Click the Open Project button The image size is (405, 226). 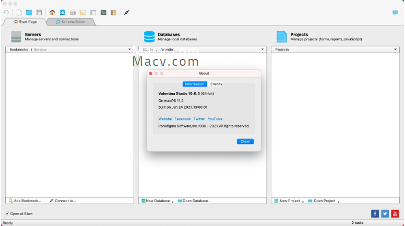[322, 201]
